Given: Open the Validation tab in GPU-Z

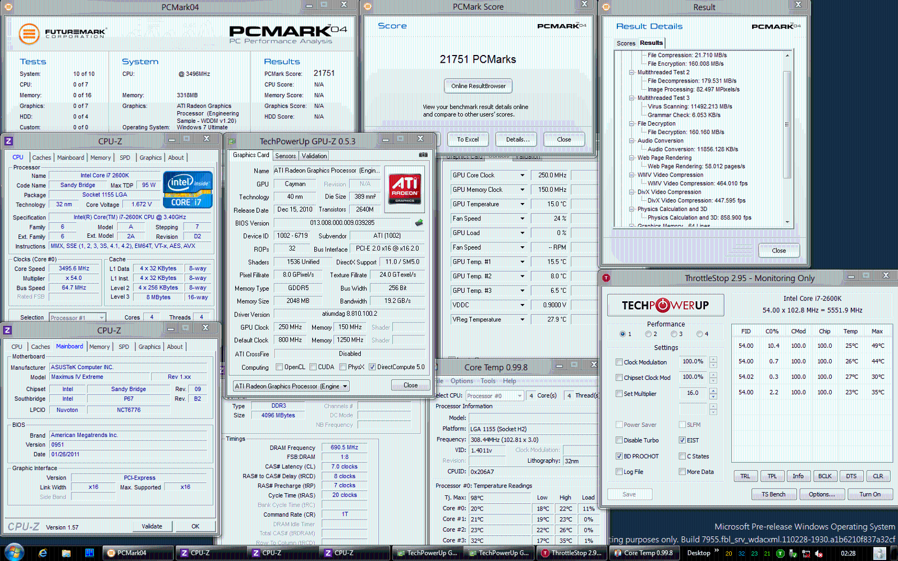Looking at the screenshot, I should click(x=314, y=156).
